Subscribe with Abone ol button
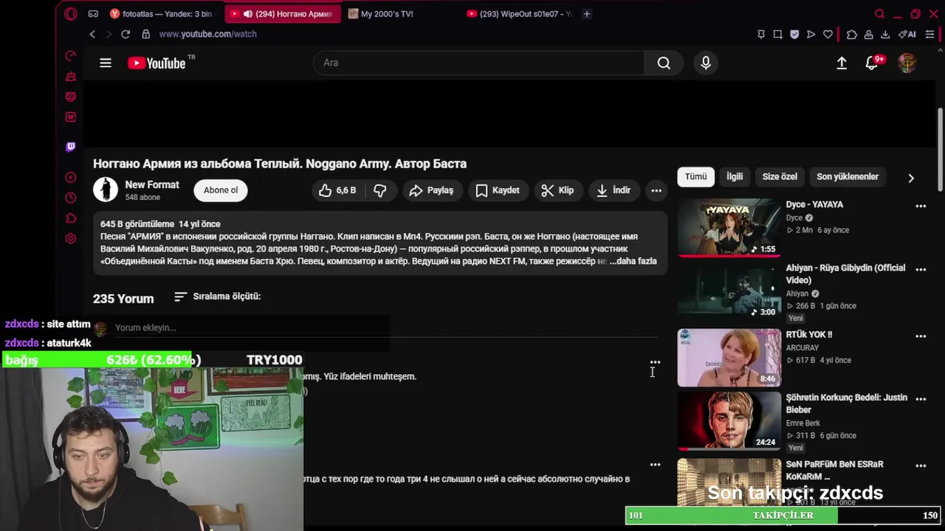This screenshot has width=945, height=531. tap(221, 190)
